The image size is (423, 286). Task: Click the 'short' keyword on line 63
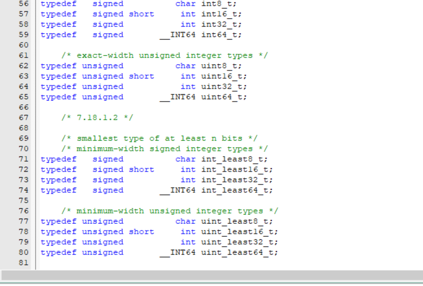coord(142,76)
